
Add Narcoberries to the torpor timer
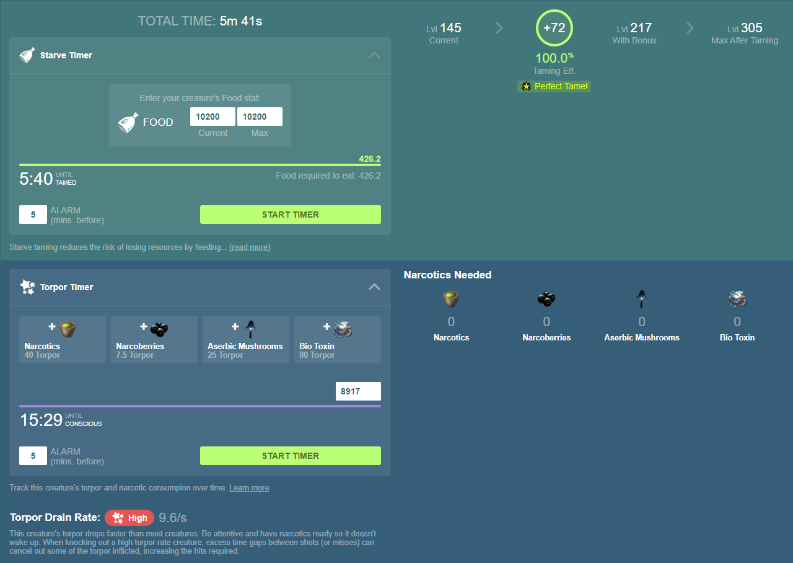154,339
